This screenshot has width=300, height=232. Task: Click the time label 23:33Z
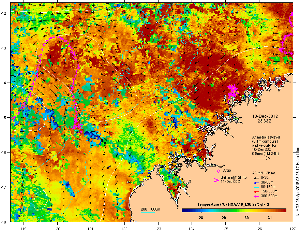tap(265, 121)
